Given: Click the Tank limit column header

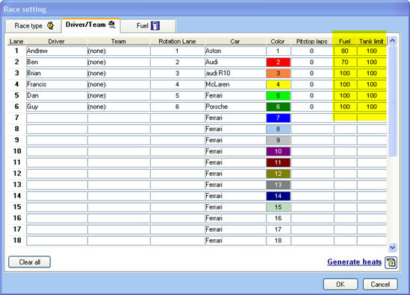Looking at the screenshot, I should pyautogui.click(x=372, y=41).
